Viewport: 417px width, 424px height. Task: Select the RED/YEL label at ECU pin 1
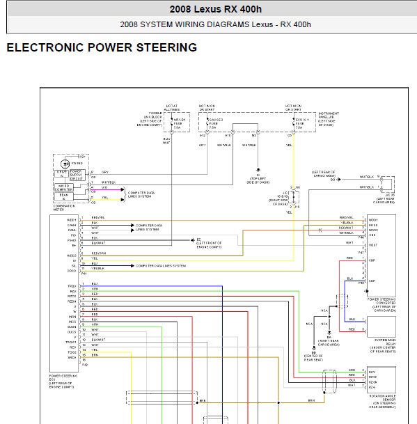[x=98, y=217]
